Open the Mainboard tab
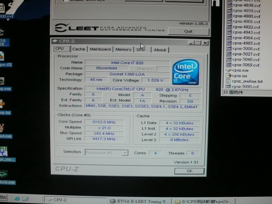This screenshot has width=272, height=204. tap(100, 49)
